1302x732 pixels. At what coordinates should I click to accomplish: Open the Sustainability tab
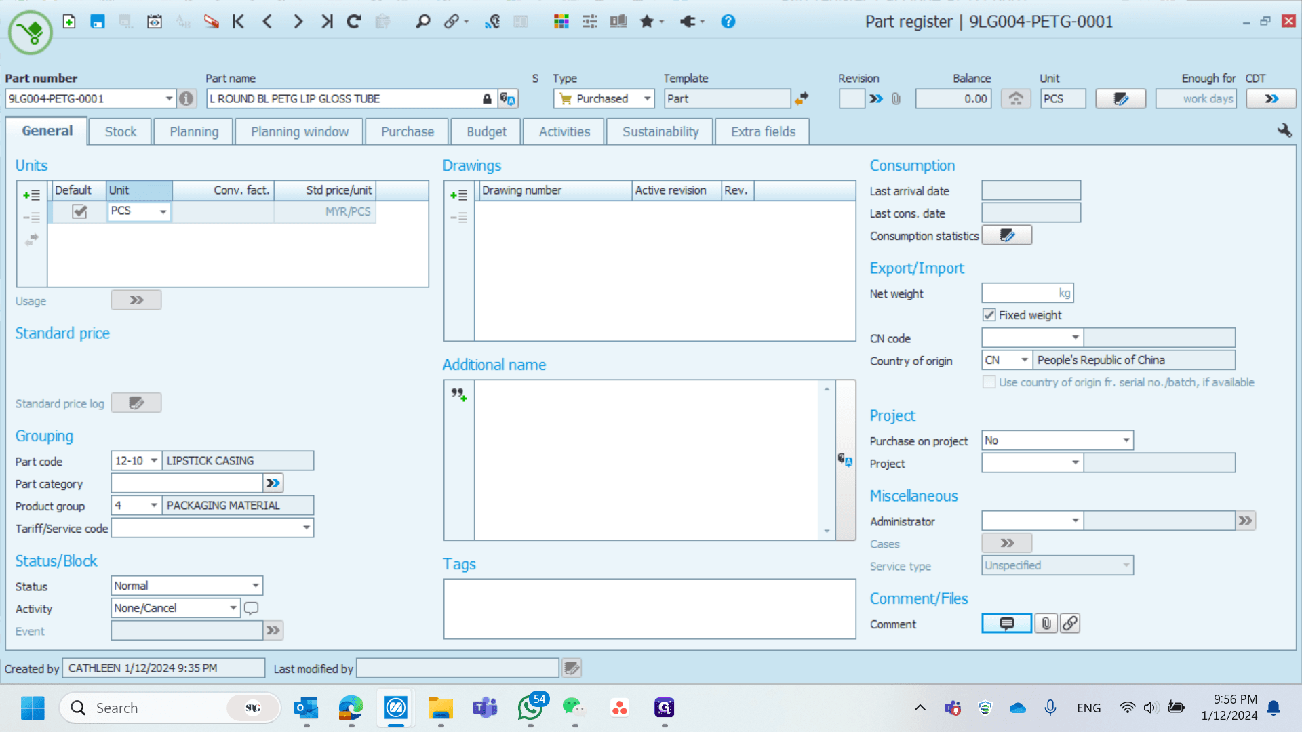click(660, 131)
